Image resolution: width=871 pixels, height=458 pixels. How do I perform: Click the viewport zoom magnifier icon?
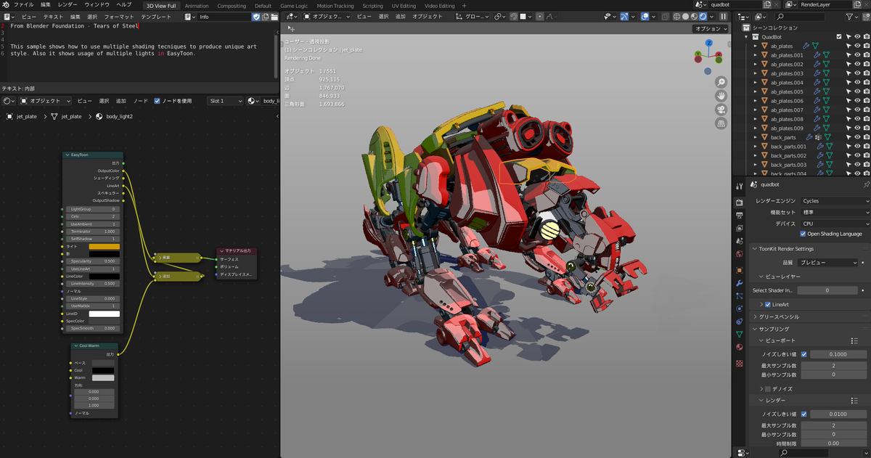pyautogui.click(x=721, y=82)
